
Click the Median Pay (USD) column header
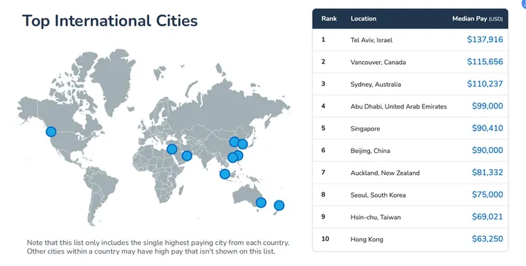click(477, 19)
